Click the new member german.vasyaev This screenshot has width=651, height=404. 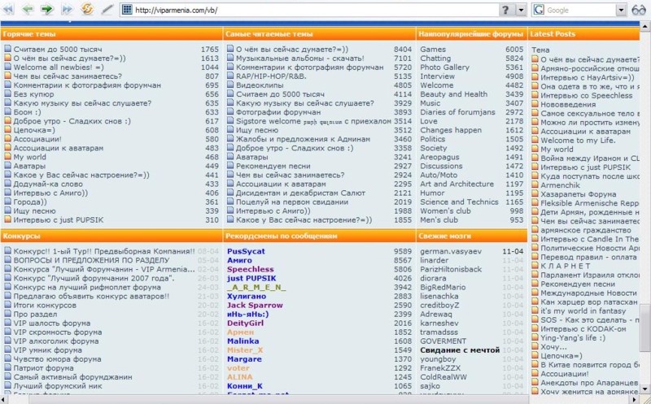tap(451, 251)
